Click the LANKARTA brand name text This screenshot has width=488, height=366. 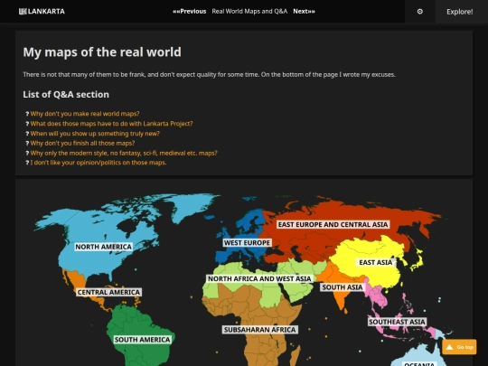click(46, 12)
